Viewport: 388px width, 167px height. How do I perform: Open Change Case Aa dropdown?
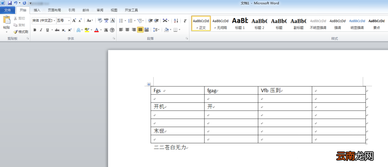point(90,21)
